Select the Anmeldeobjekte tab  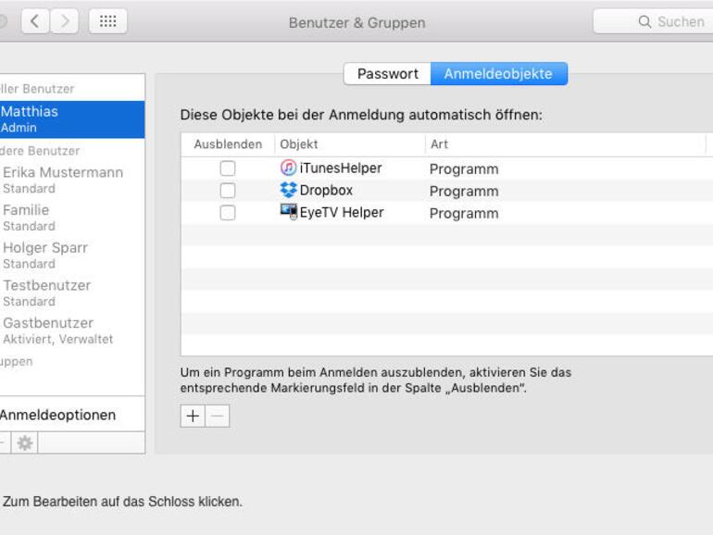(498, 74)
